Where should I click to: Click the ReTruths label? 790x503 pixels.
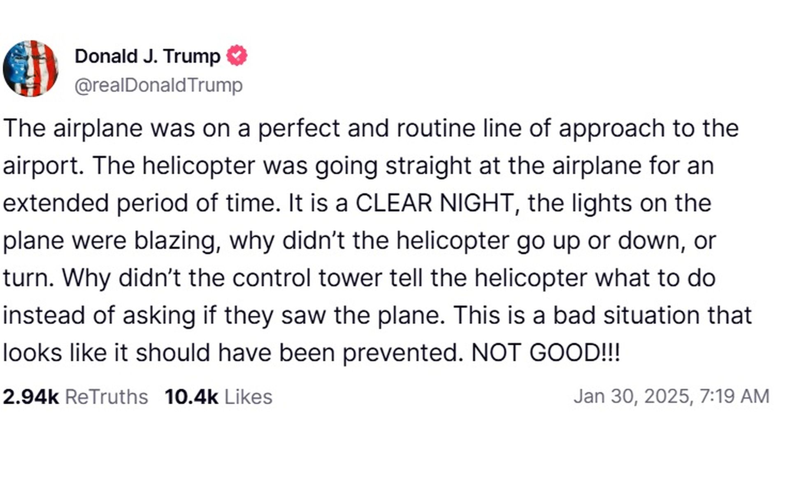tap(106, 397)
